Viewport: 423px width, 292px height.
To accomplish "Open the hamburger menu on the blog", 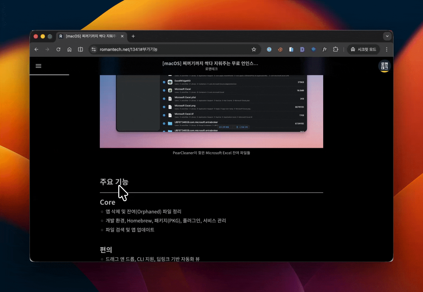I will click(x=38, y=66).
